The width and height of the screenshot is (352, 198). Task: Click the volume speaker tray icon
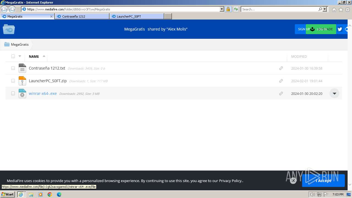pyautogui.click(x=312, y=194)
